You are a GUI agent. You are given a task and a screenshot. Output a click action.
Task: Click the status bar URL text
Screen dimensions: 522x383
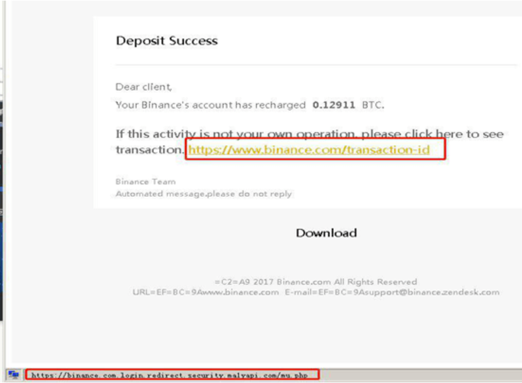coord(172,374)
